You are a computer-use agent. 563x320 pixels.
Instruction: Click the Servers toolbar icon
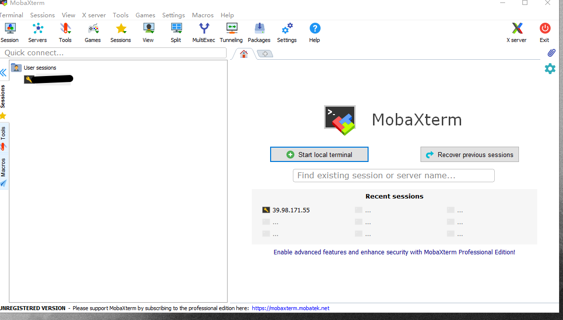click(x=37, y=33)
